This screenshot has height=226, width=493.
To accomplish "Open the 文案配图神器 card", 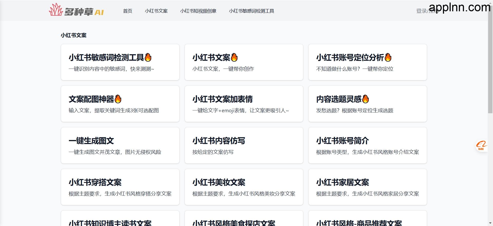I will tap(120, 104).
